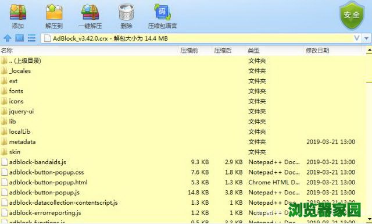
Task: Sort by Type (类型) column header
Action: [253, 51]
